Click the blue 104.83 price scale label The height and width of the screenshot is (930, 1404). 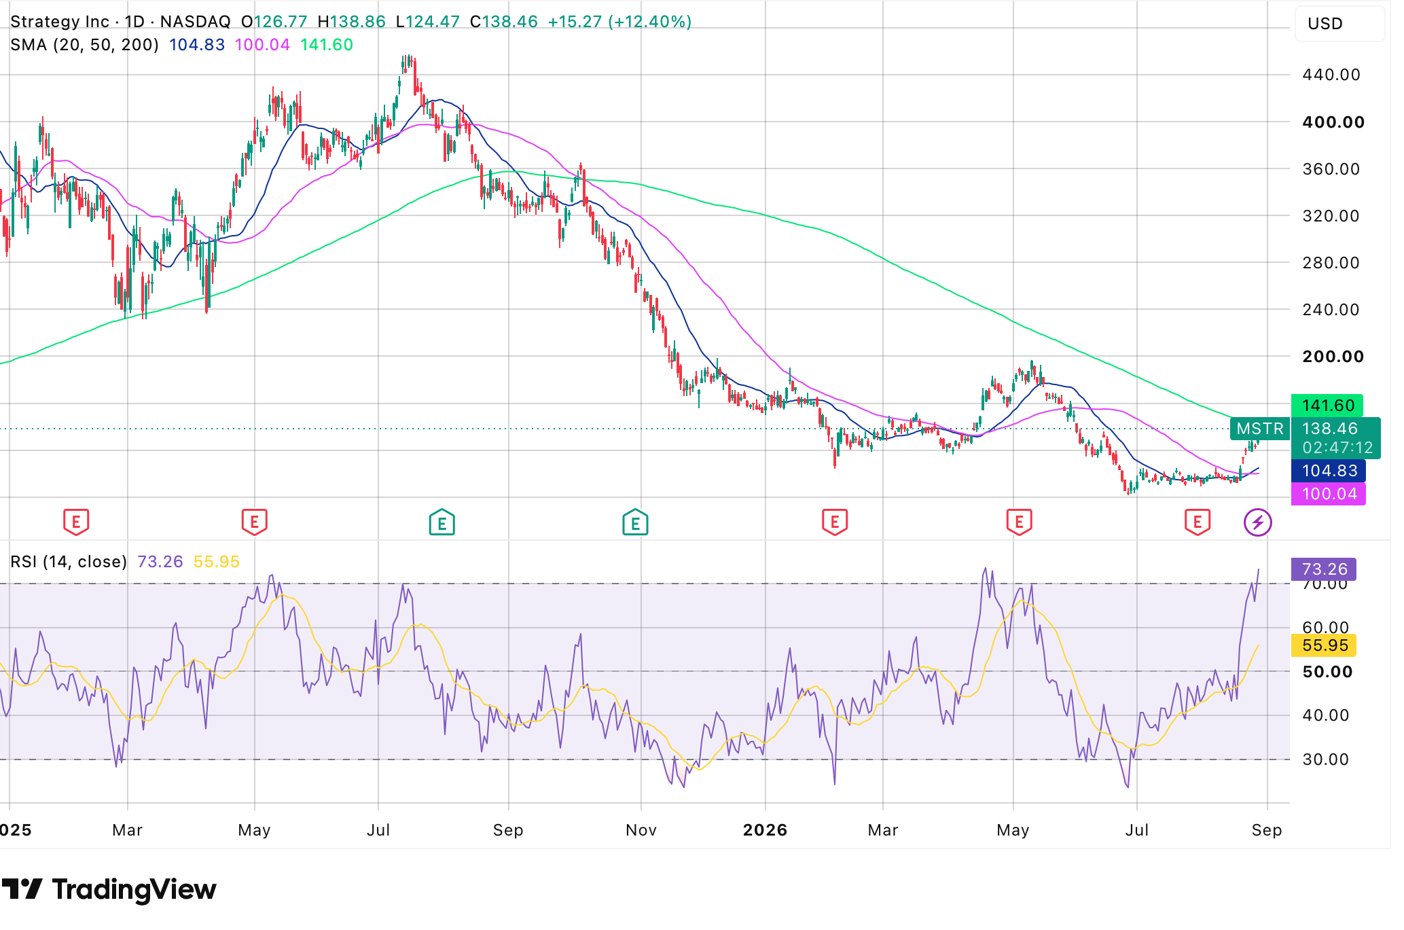1329,471
